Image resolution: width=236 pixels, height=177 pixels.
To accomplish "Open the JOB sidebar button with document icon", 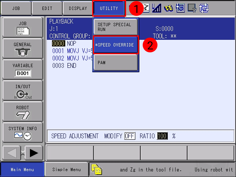I will pyautogui.click(x=23, y=27).
